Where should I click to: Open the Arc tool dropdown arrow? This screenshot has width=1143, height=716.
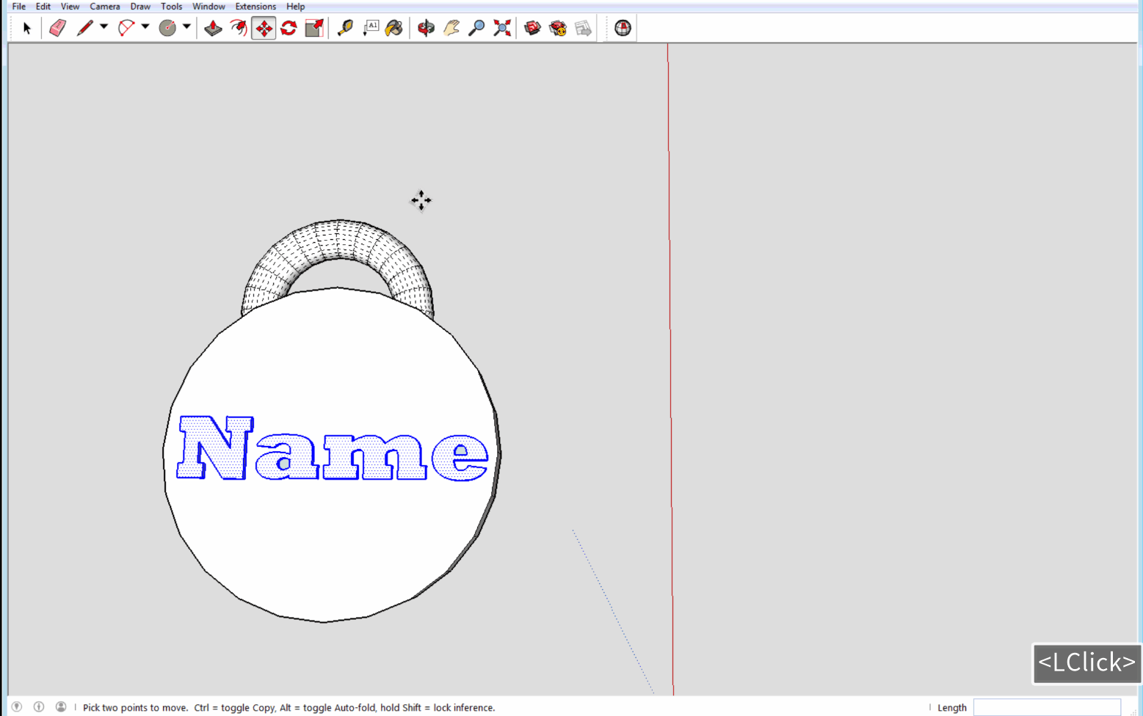point(145,27)
